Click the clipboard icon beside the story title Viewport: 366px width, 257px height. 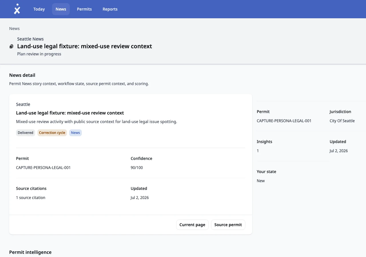[11, 46]
